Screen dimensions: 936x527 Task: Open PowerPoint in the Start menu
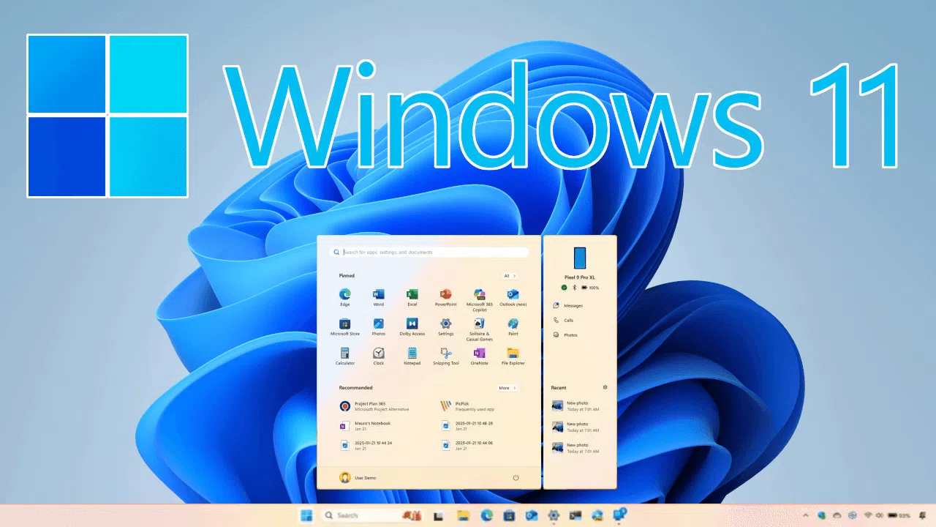(x=446, y=295)
